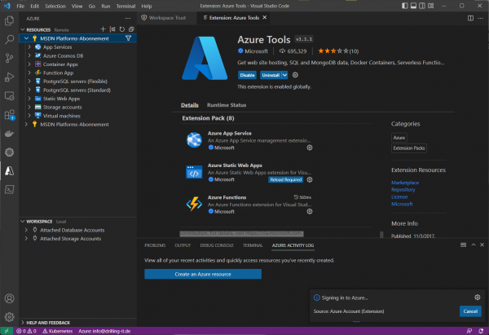Image resolution: width=489 pixels, height=335 pixels.
Task: Switch to the Runtime Status tab
Action: tap(227, 105)
